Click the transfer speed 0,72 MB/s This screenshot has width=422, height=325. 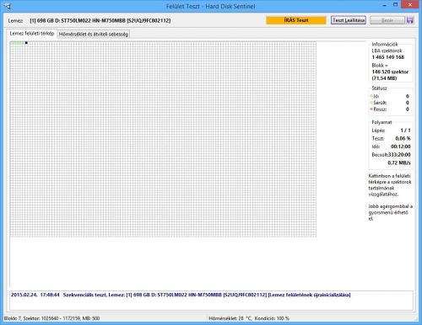tap(399, 162)
